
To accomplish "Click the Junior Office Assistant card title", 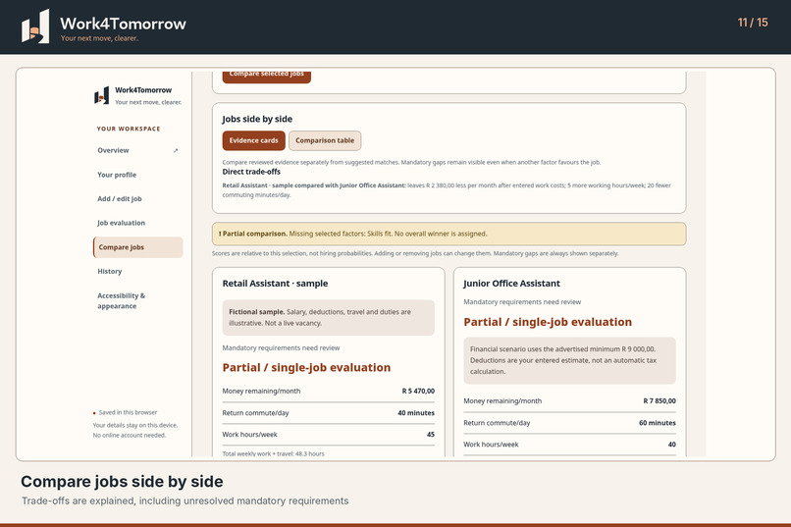I will (511, 284).
